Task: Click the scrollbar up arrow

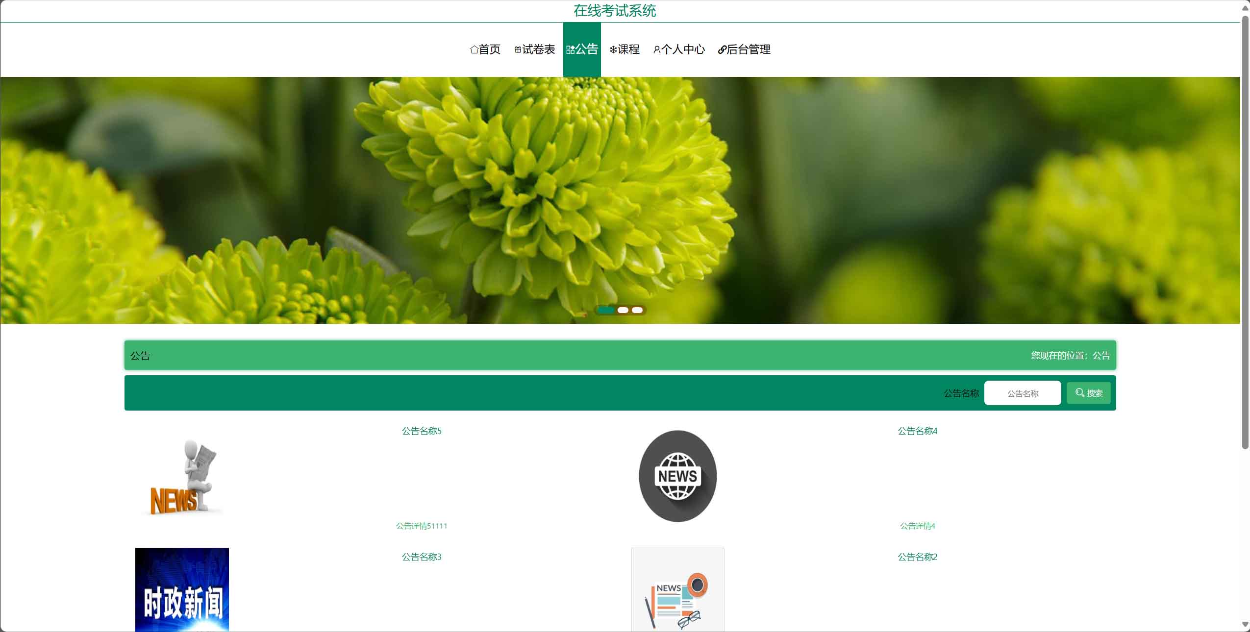Action: pos(1245,7)
